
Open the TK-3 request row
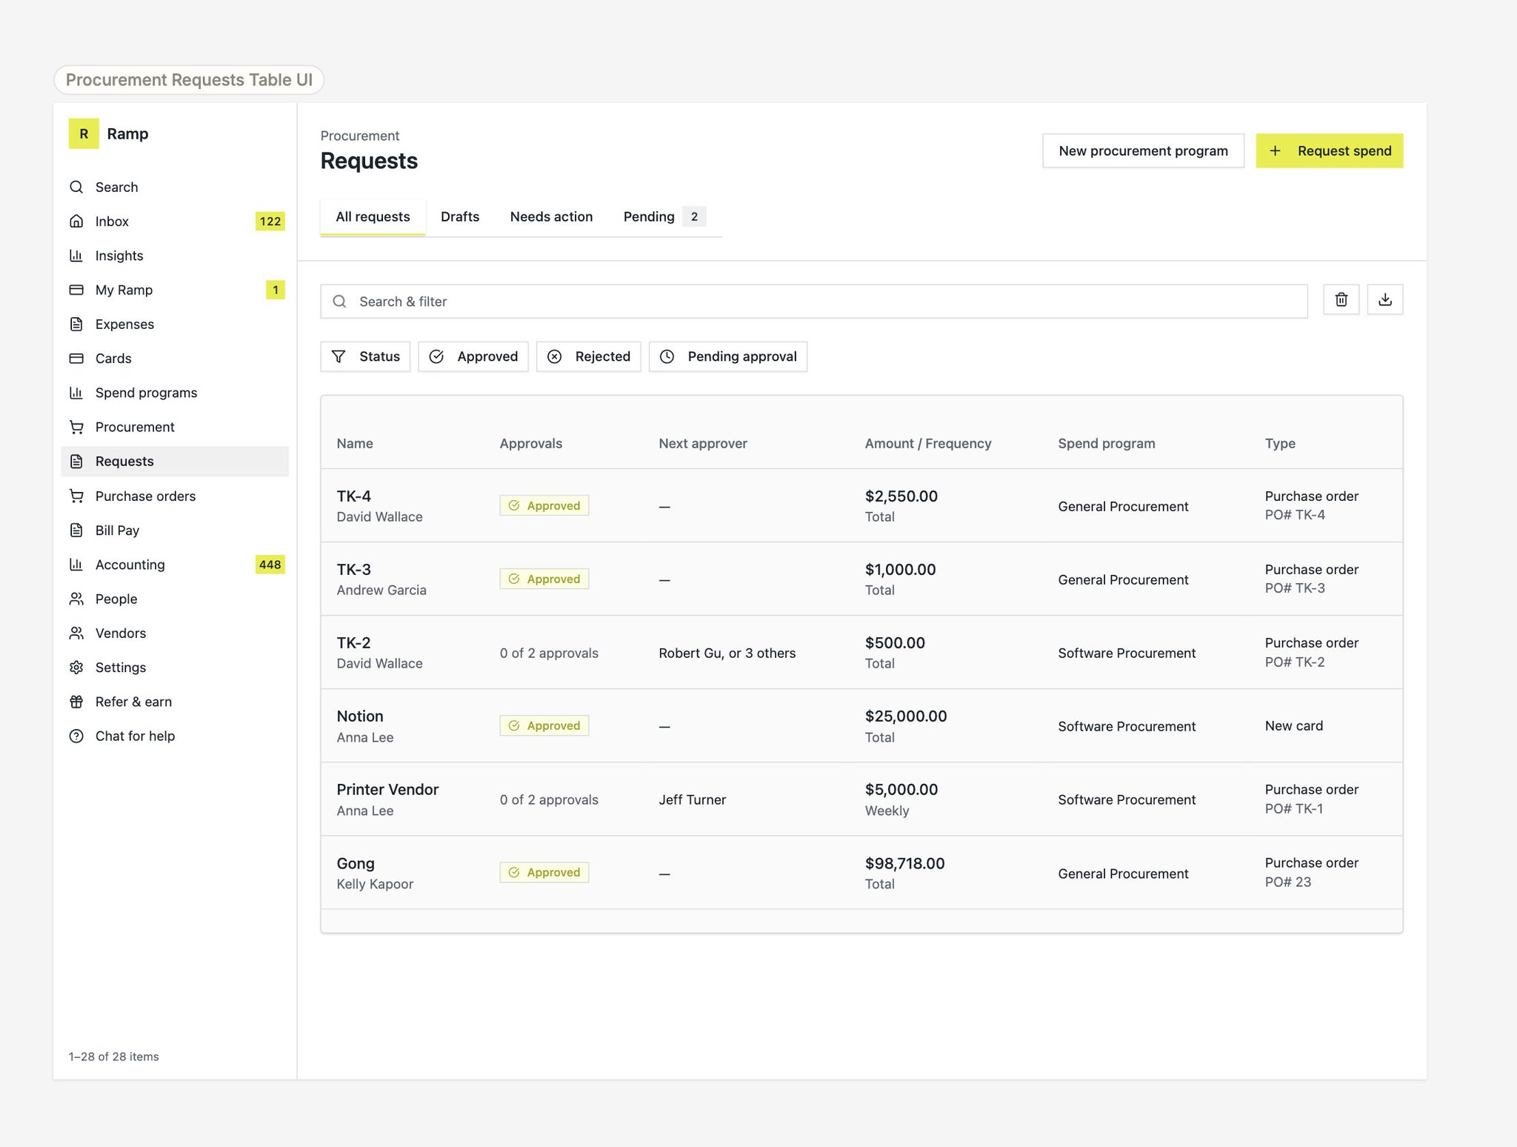[x=861, y=579]
